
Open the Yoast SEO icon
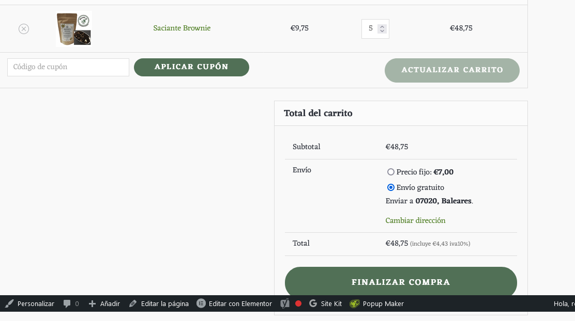[x=285, y=303]
